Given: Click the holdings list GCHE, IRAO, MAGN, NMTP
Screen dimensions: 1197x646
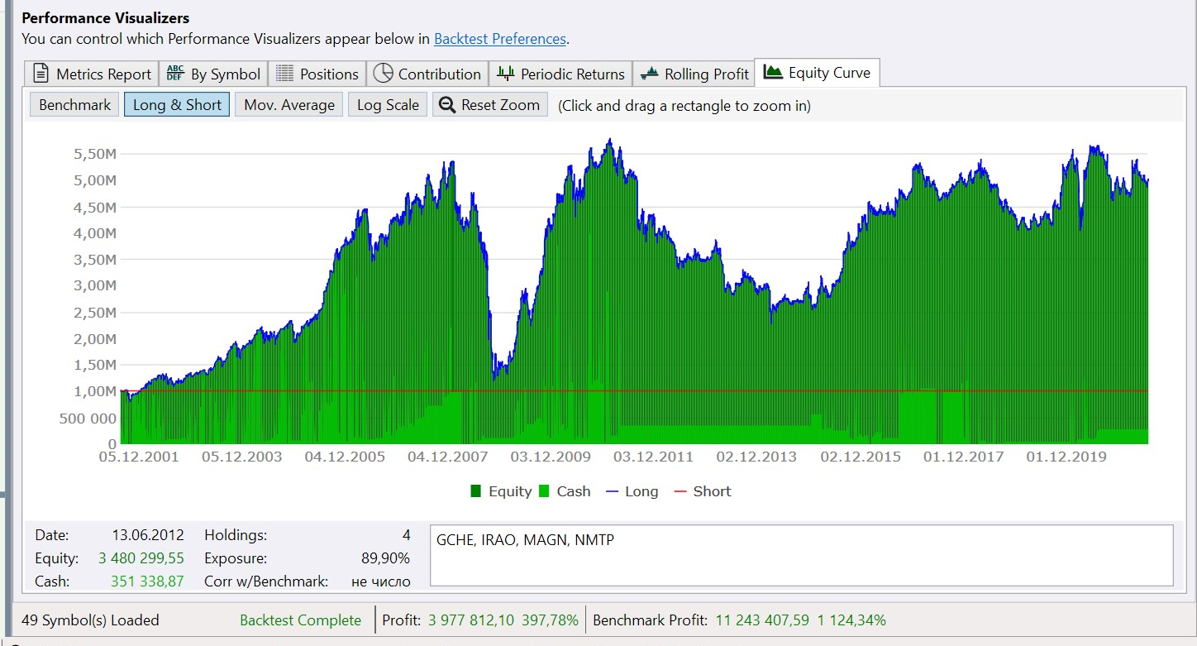Looking at the screenshot, I should [x=525, y=540].
